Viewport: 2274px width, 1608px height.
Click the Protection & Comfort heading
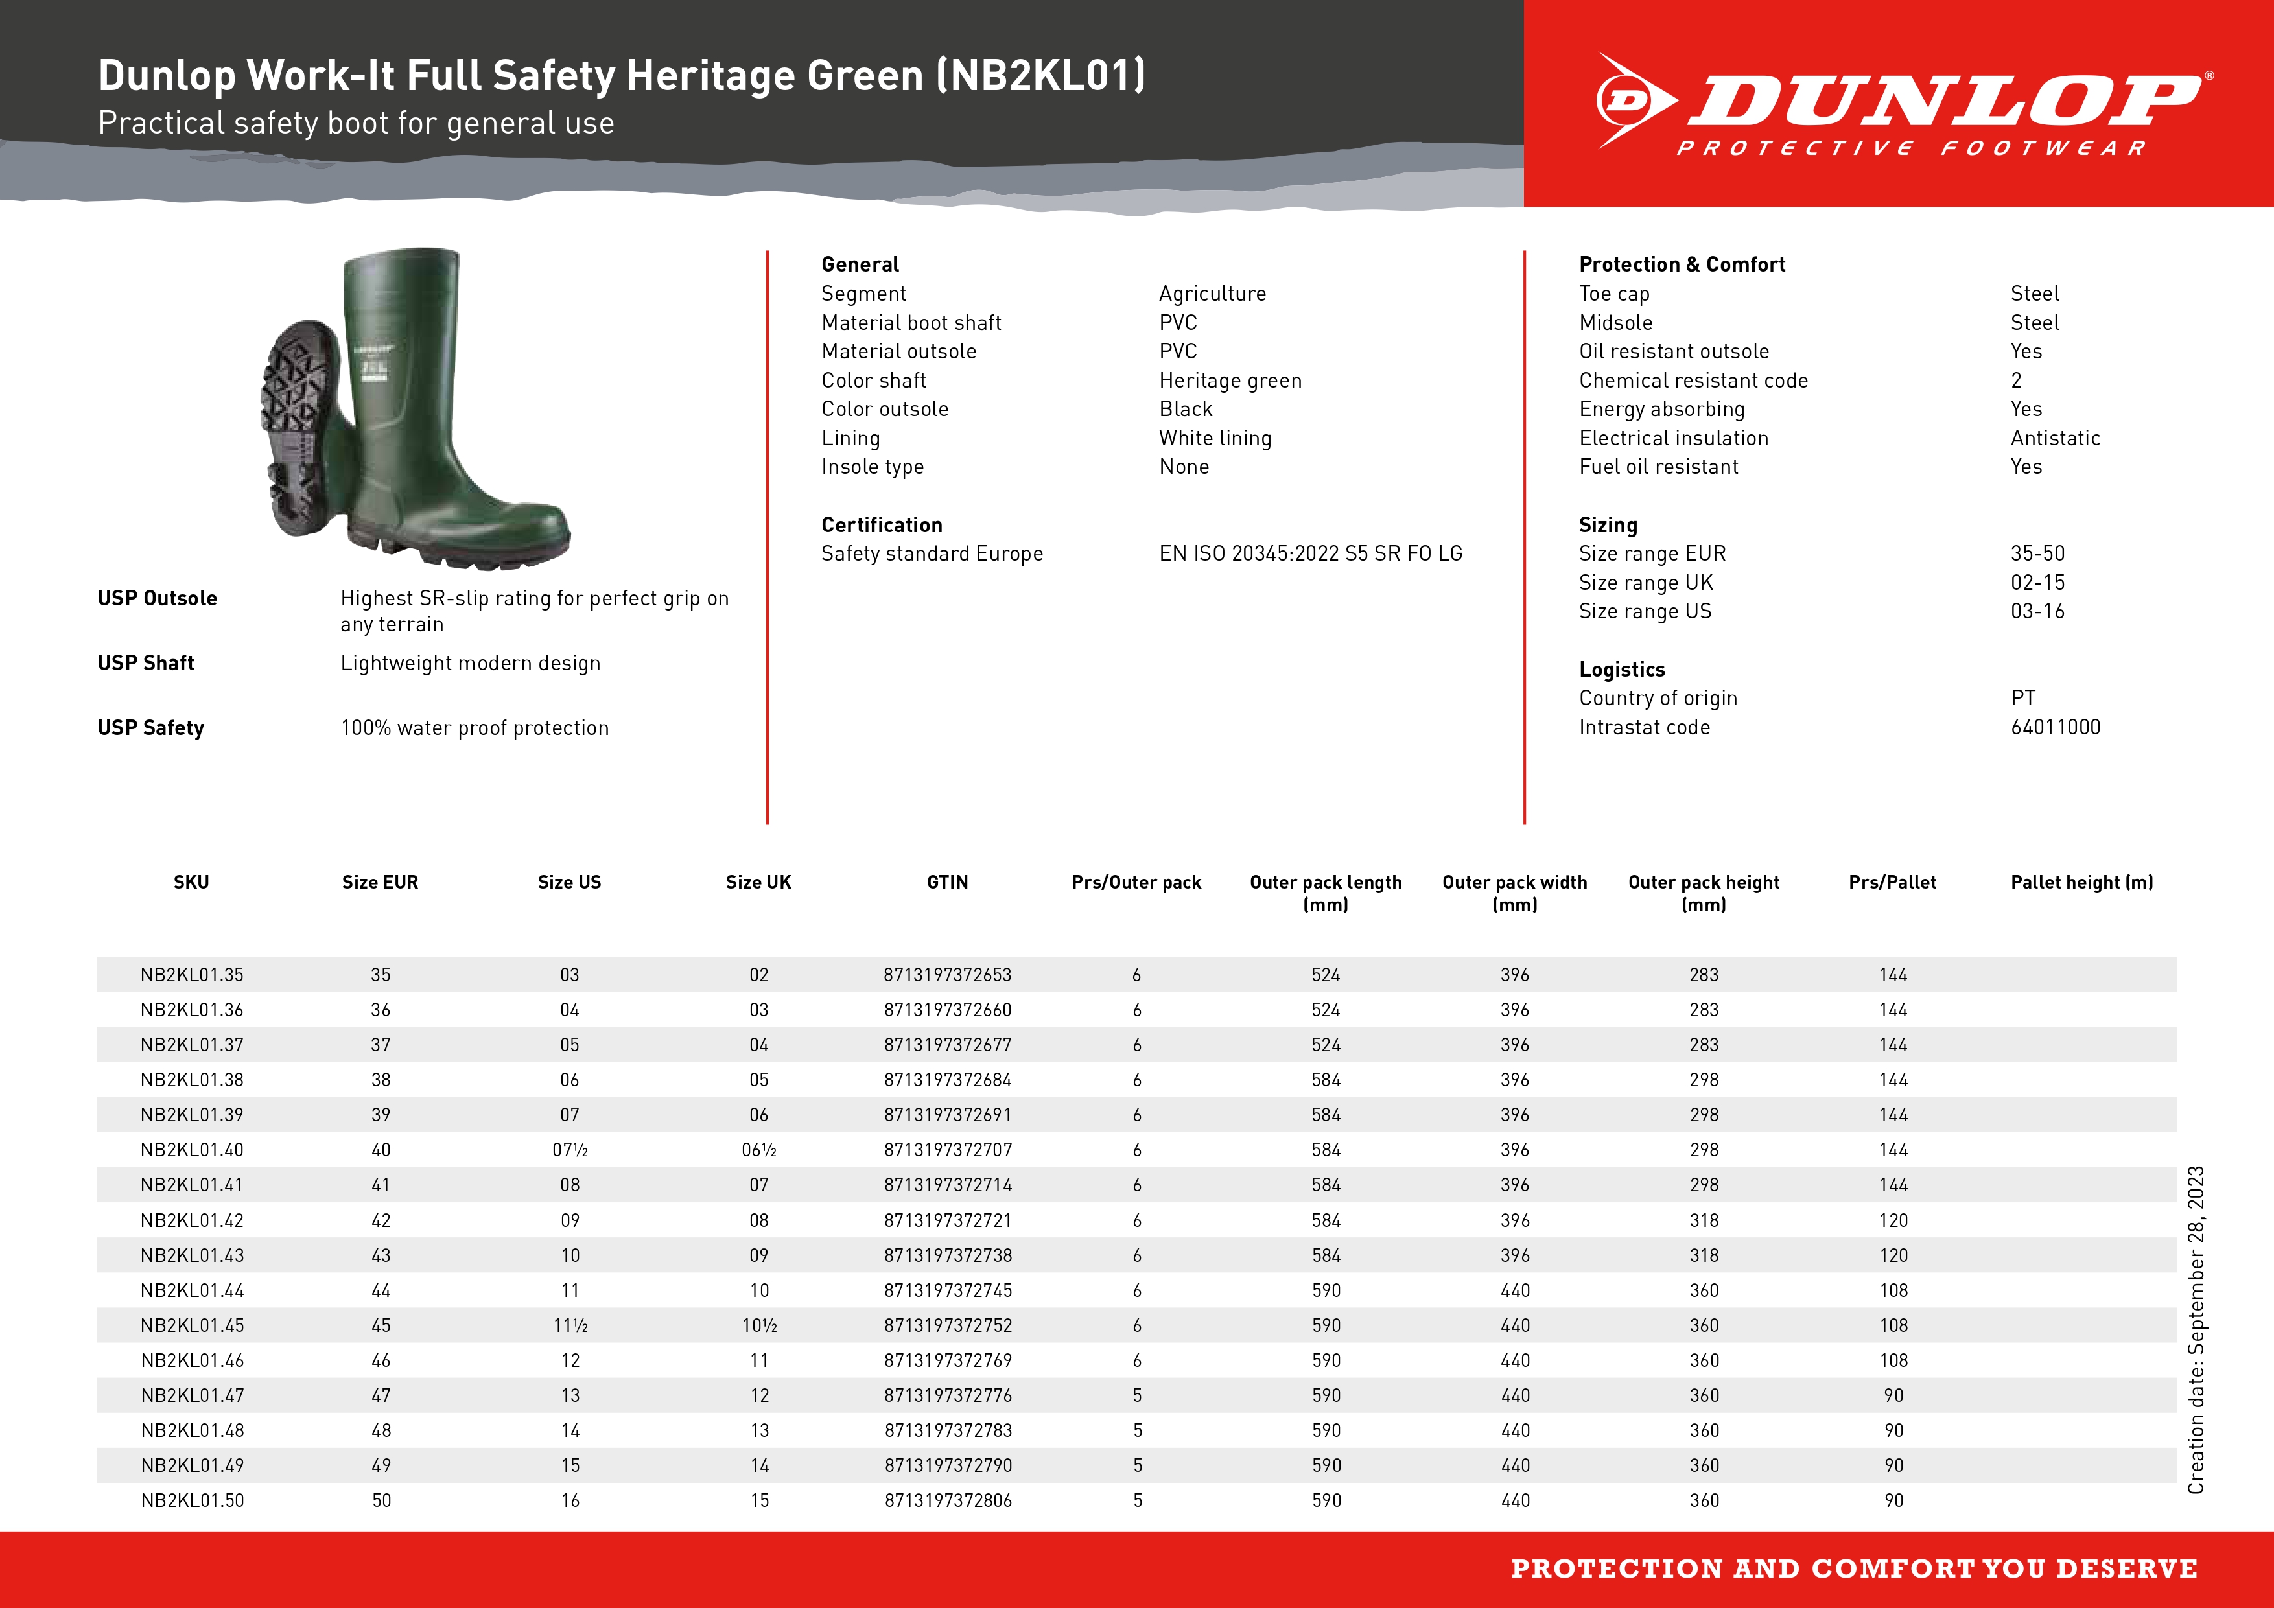click(x=1682, y=264)
